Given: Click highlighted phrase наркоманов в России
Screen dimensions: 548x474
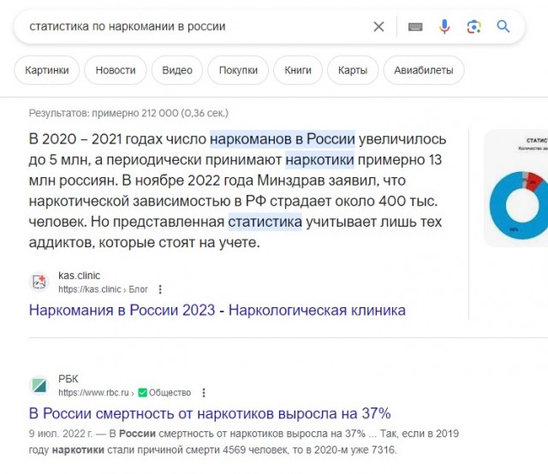Looking at the screenshot, I should coord(283,139).
